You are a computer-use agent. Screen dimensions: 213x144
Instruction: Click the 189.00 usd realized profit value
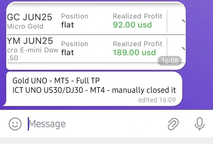[x=134, y=52]
